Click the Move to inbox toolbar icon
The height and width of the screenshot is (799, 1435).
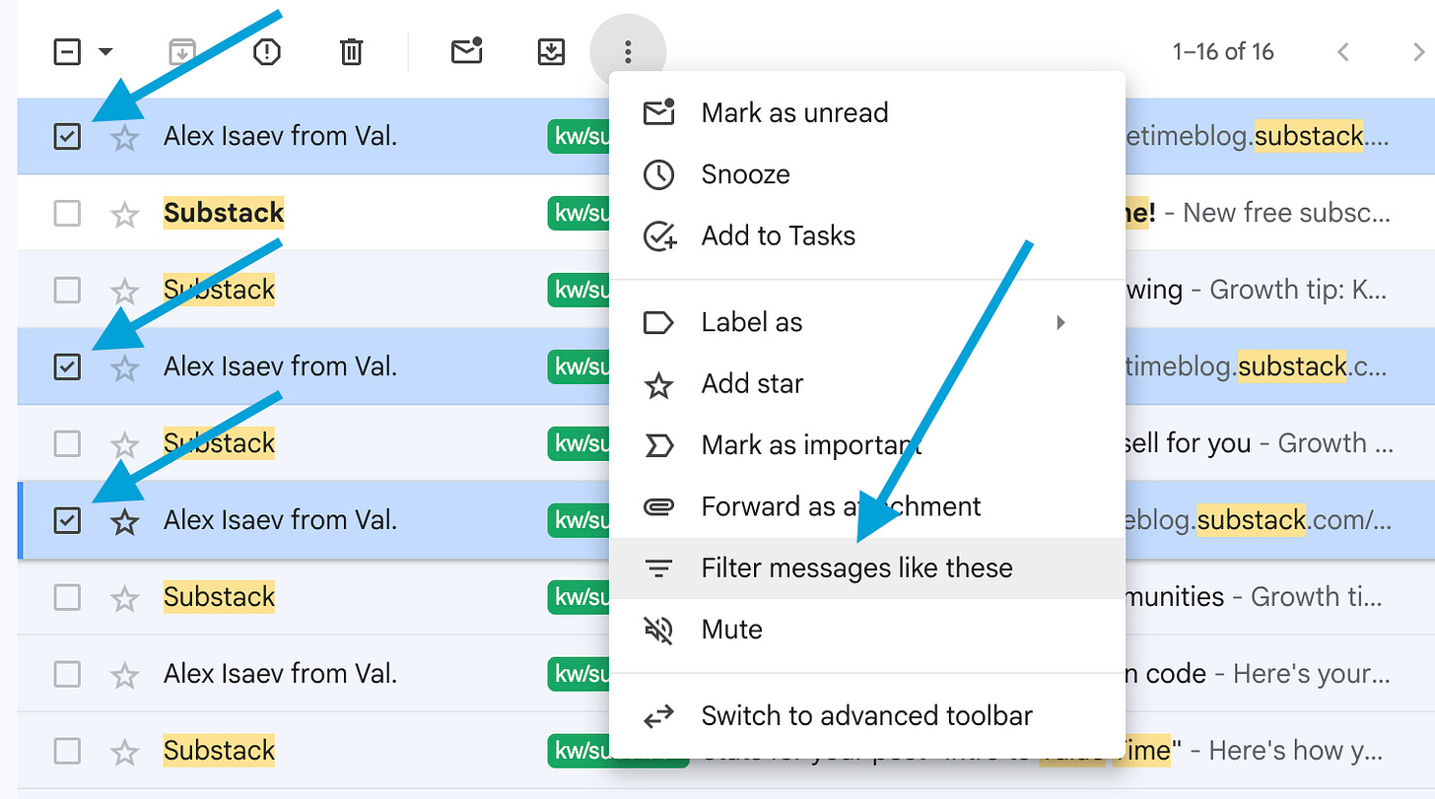pyautogui.click(x=551, y=51)
